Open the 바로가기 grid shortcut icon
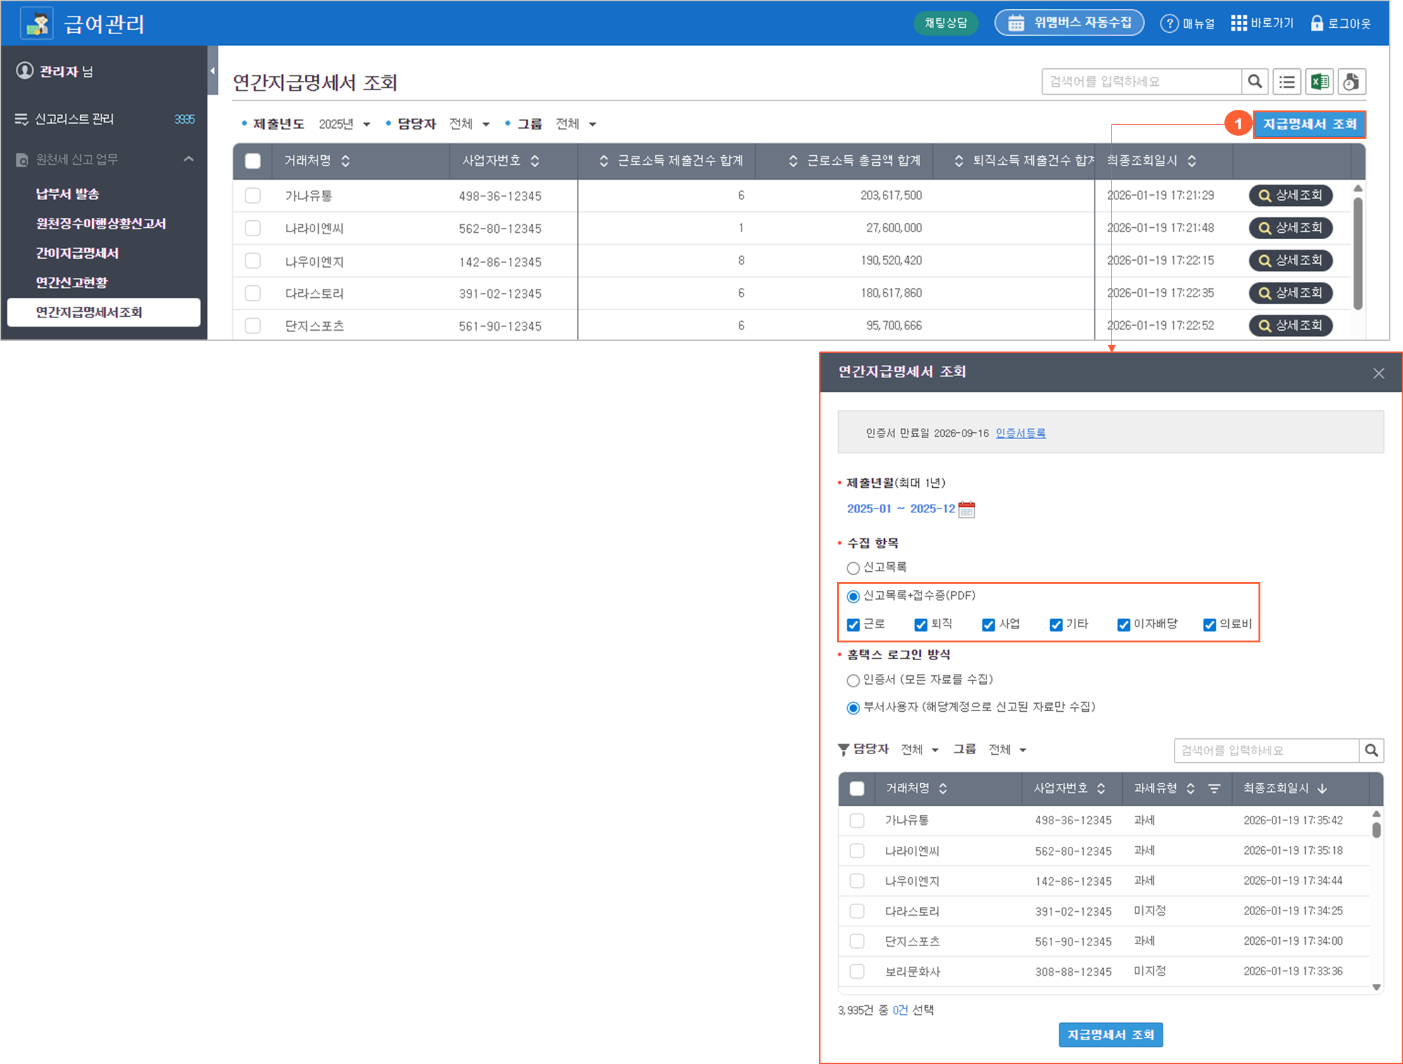Image resolution: width=1403 pixels, height=1064 pixels. click(1239, 23)
